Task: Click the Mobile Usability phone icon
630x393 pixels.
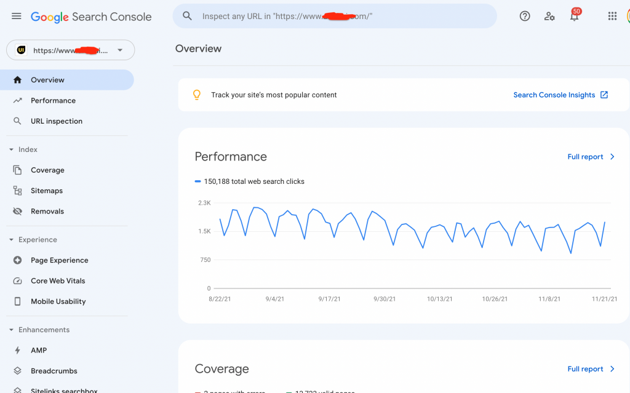Action: [x=17, y=301]
